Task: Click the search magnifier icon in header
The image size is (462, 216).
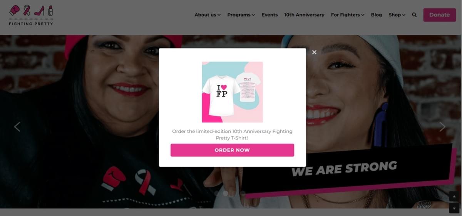Action: coord(414,15)
